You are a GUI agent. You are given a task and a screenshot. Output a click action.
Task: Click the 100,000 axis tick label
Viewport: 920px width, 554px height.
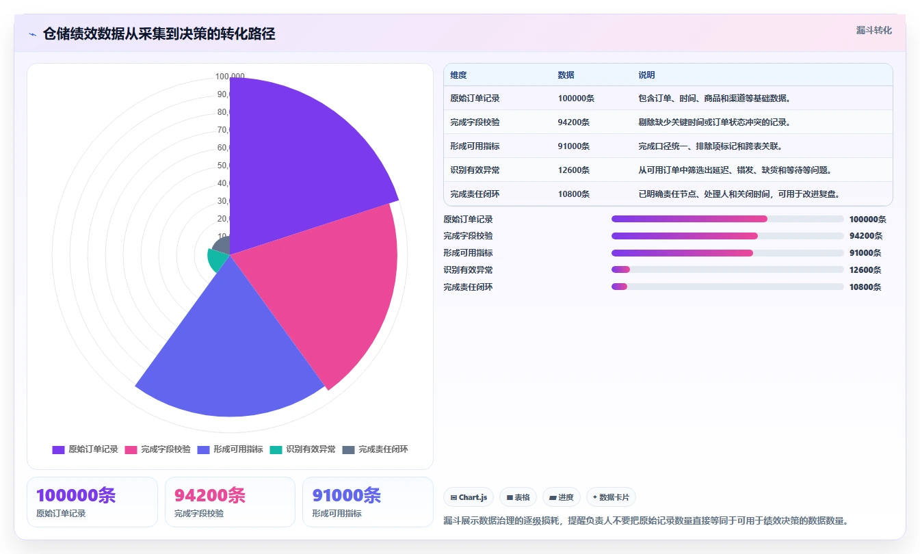230,77
